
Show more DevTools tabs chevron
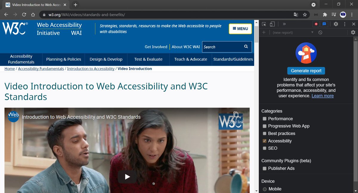tap(284, 24)
